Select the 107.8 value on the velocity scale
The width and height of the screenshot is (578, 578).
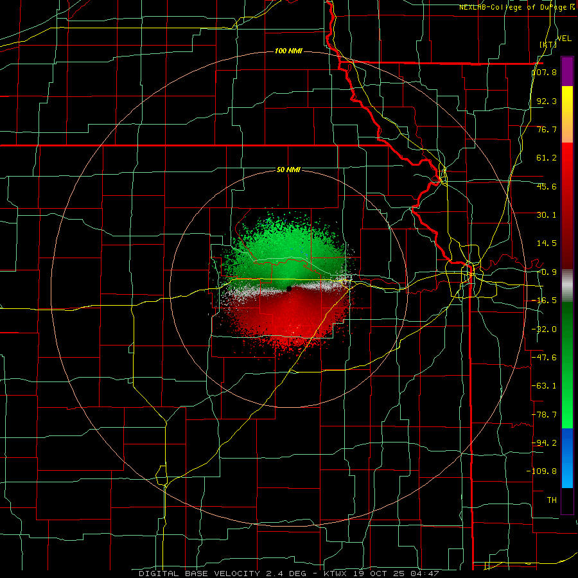tap(545, 72)
